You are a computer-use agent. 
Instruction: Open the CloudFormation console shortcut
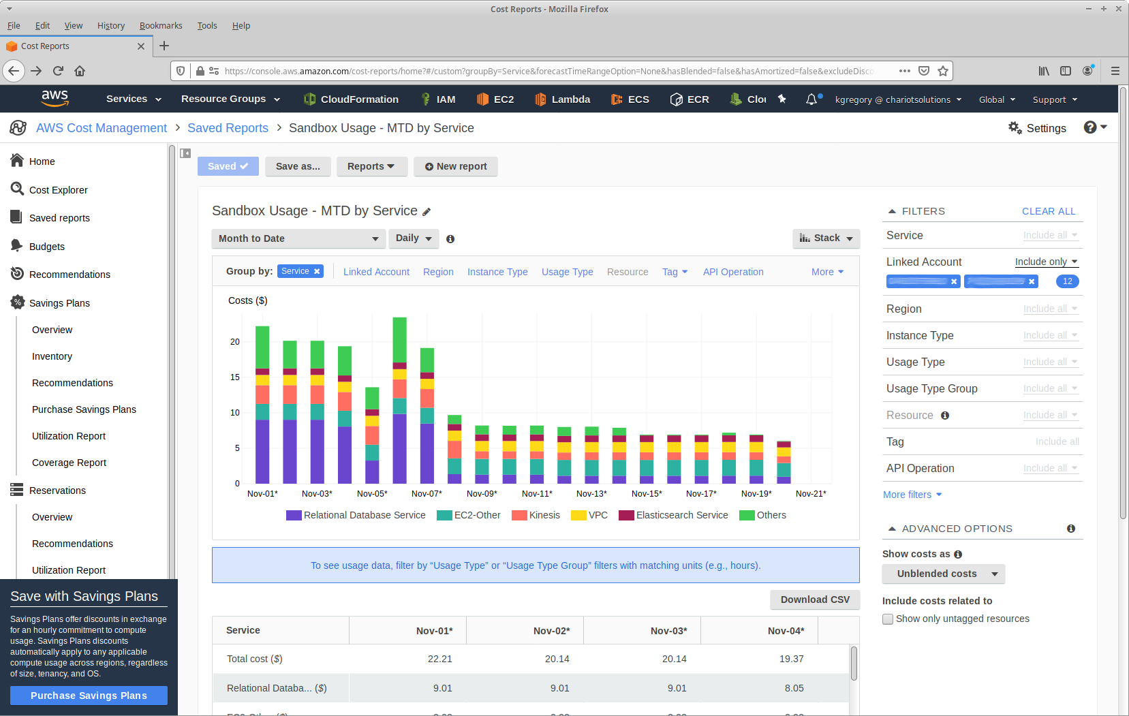pyautogui.click(x=351, y=99)
